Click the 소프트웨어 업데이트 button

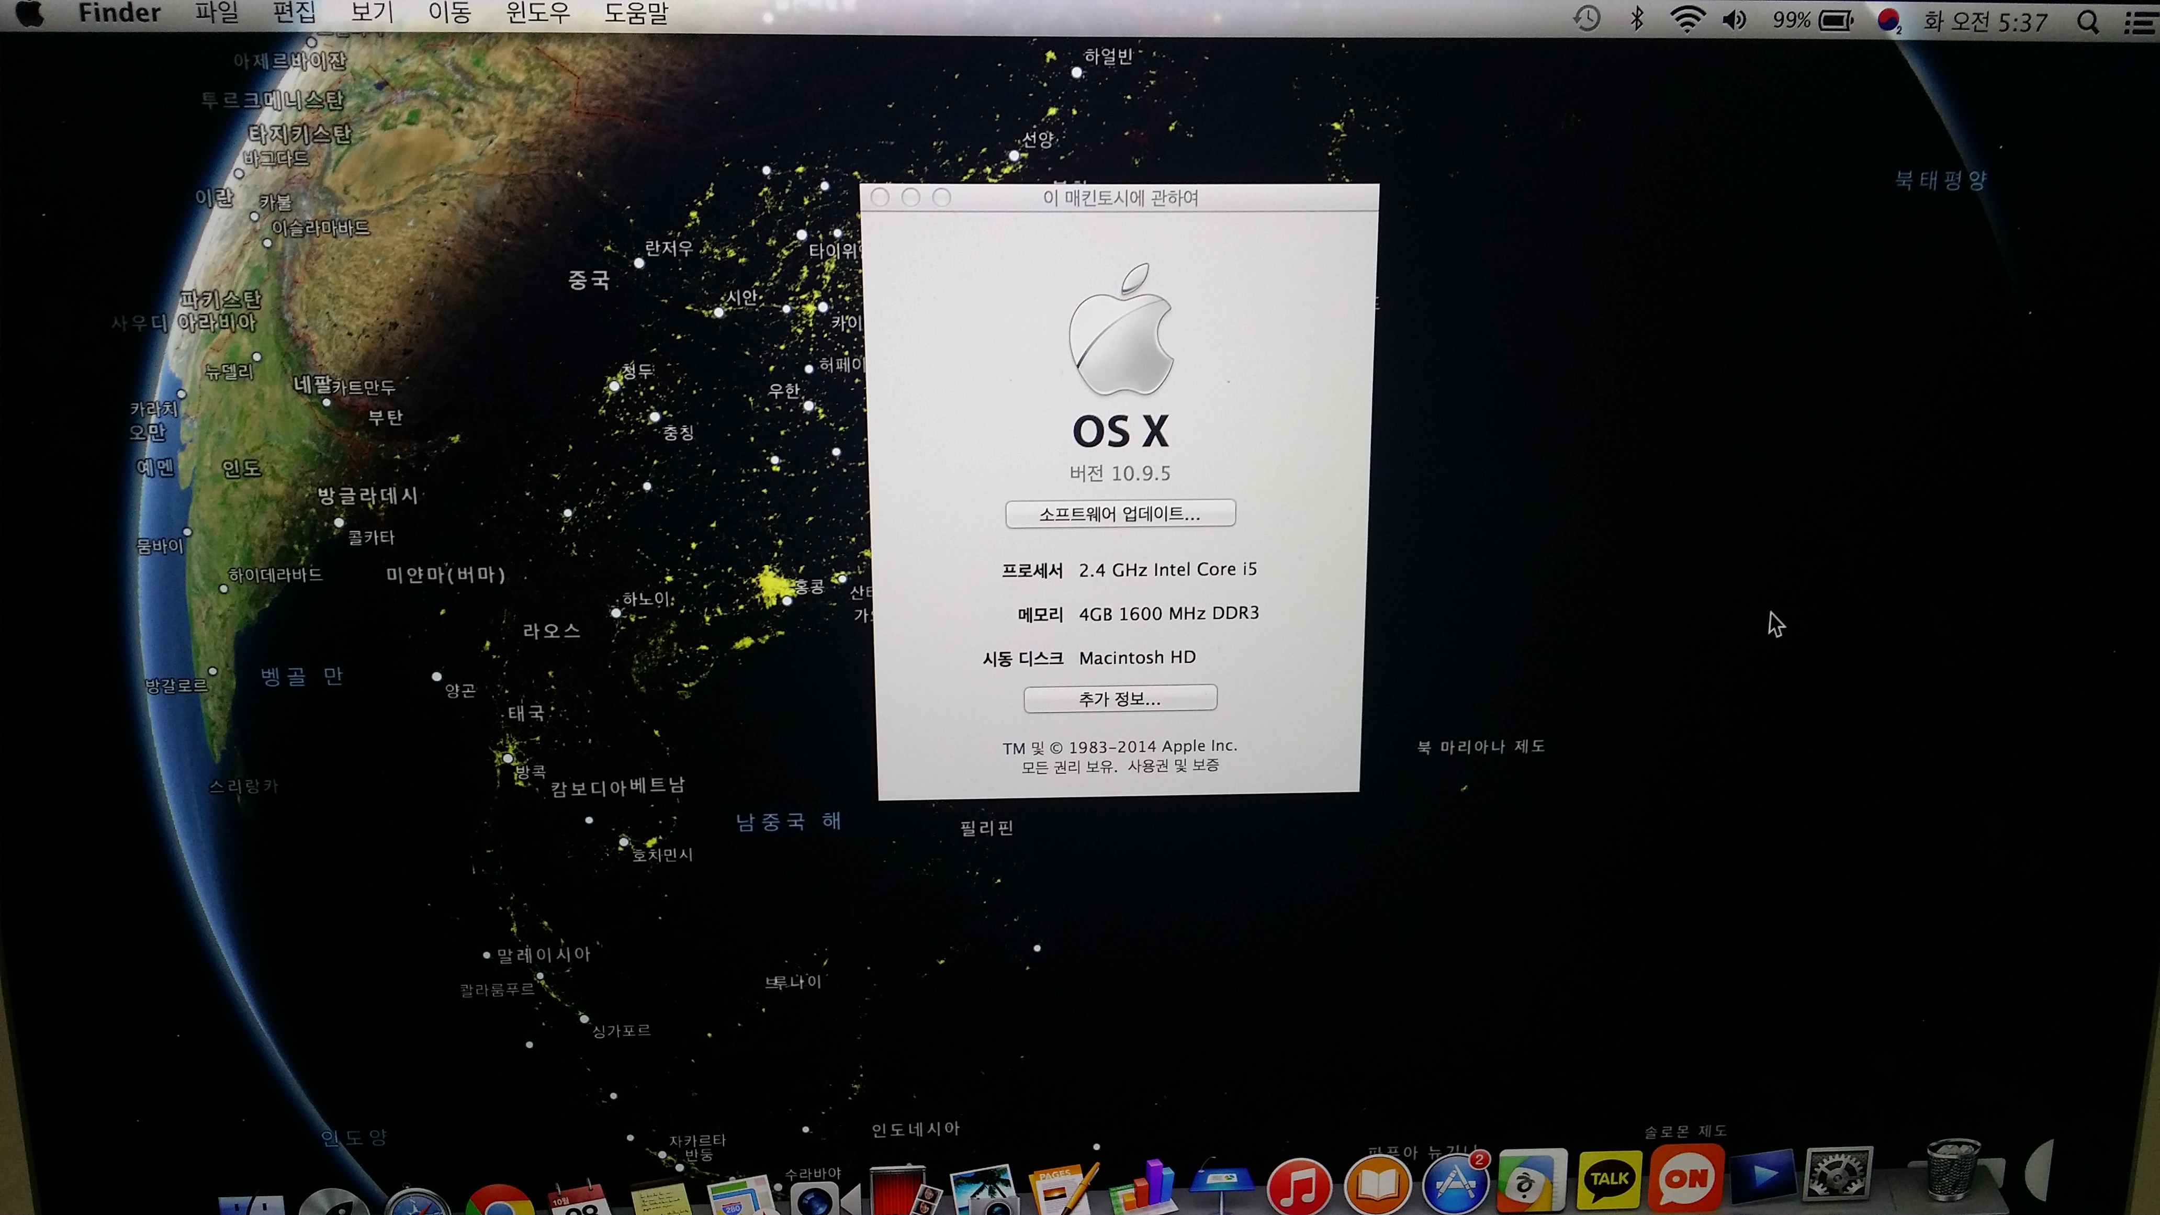(1119, 513)
